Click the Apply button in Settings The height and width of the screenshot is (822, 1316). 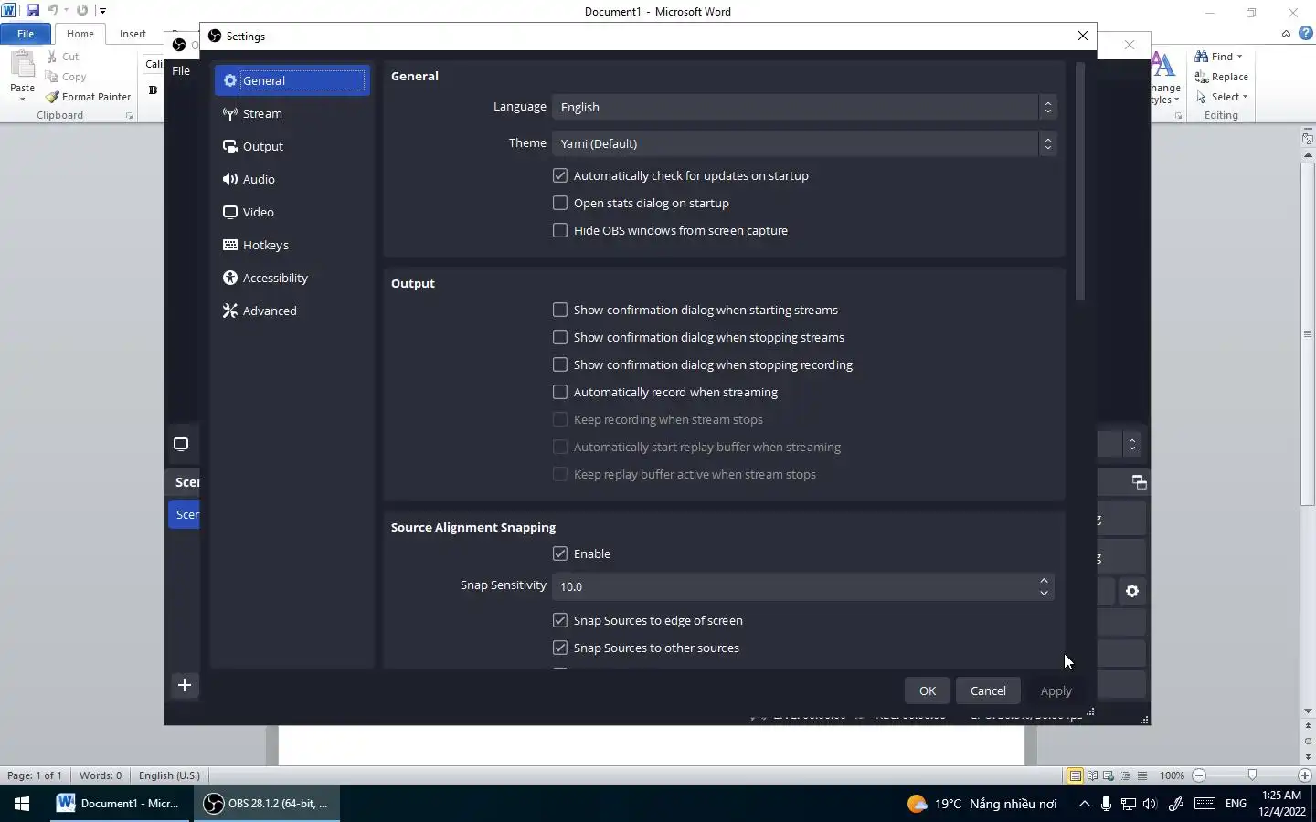1056,690
